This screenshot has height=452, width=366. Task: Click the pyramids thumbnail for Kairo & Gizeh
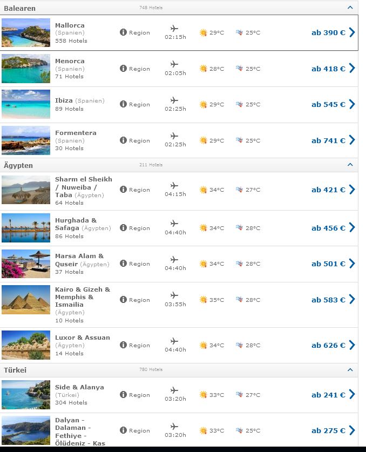click(26, 300)
